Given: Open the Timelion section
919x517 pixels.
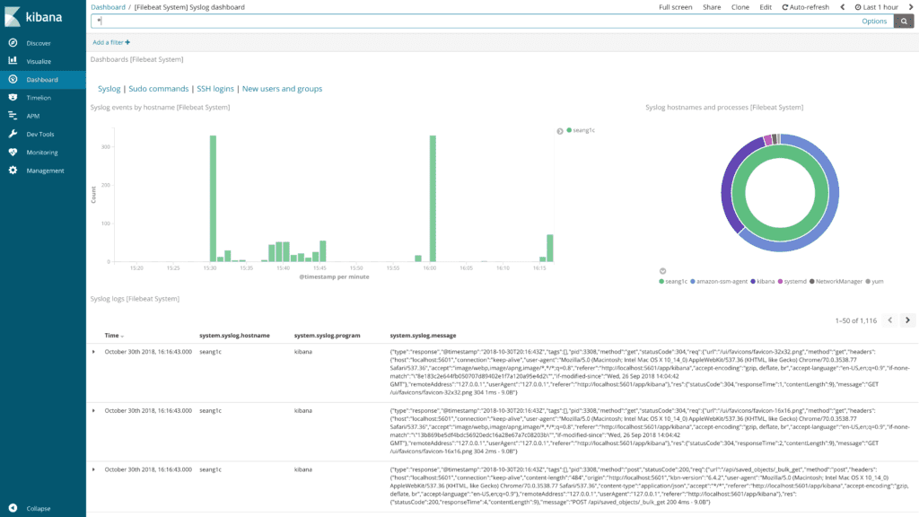Looking at the screenshot, I should click(39, 98).
